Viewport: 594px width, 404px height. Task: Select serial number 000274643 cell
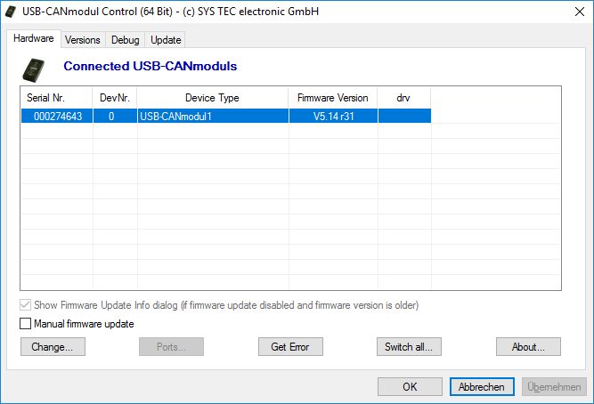pyautogui.click(x=57, y=116)
